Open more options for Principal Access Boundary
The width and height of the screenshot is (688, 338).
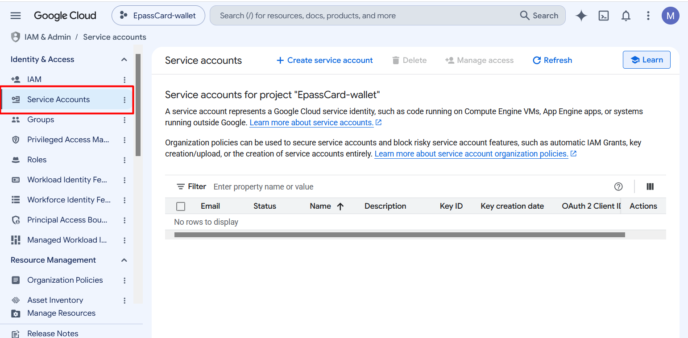(x=124, y=220)
